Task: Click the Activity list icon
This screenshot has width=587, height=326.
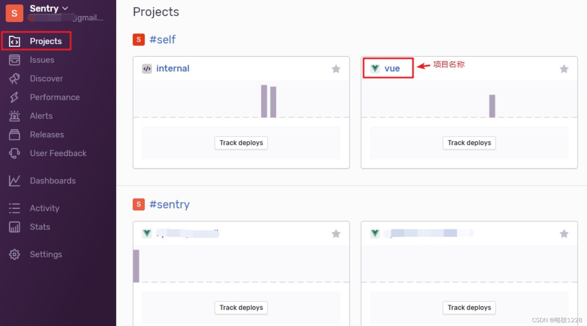Action: pyautogui.click(x=14, y=208)
